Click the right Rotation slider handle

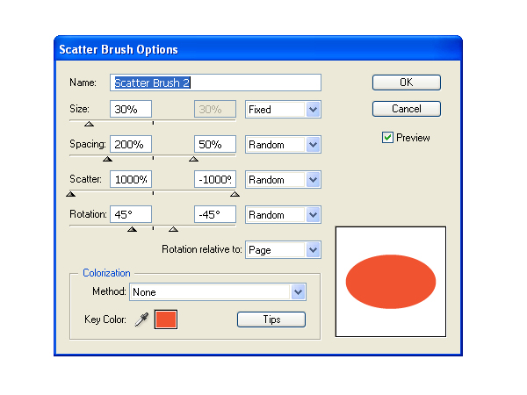click(x=173, y=229)
